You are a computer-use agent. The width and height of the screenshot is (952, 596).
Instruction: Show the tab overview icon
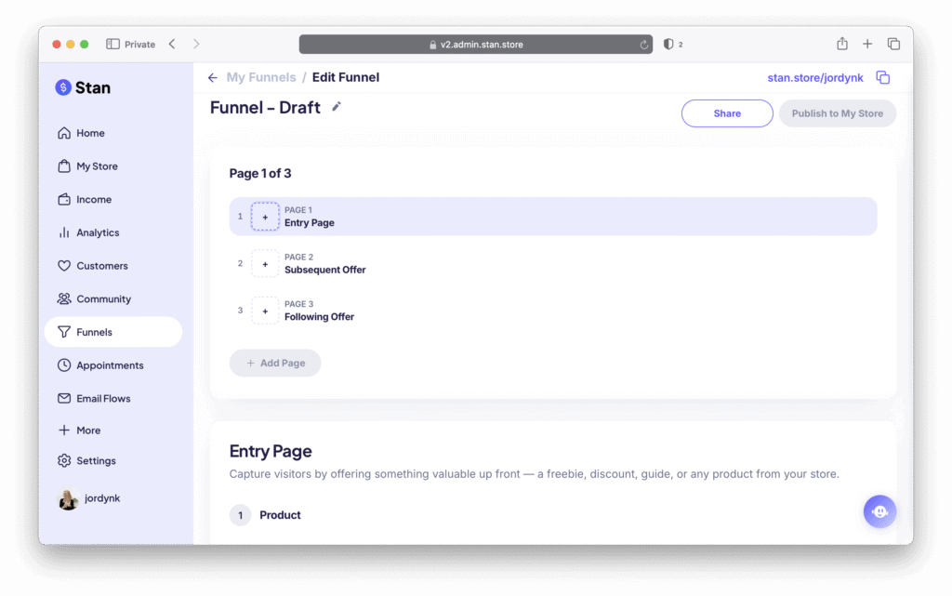893,44
